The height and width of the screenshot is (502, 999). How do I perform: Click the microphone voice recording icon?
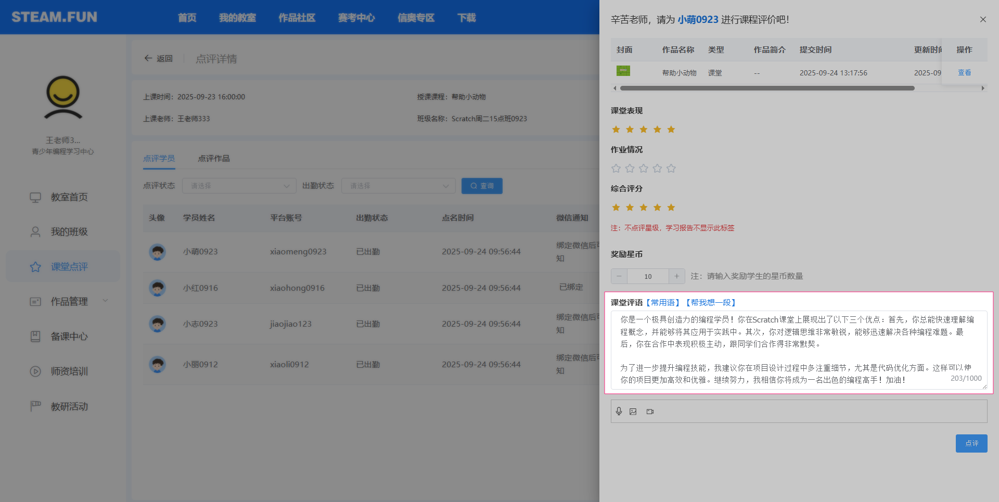(619, 411)
